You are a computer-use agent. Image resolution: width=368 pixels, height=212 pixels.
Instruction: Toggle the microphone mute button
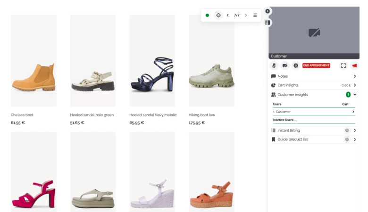(274, 65)
